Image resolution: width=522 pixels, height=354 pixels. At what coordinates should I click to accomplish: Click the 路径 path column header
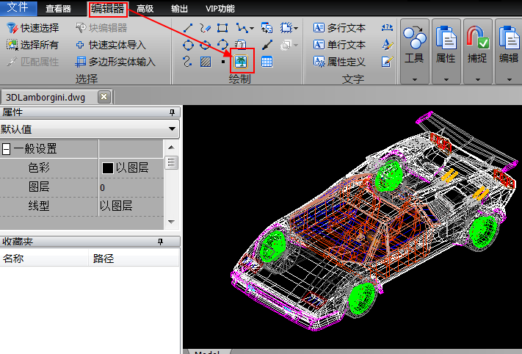pyautogui.click(x=134, y=258)
